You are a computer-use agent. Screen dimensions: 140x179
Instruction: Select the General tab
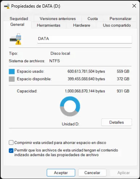click(x=17, y=25)
